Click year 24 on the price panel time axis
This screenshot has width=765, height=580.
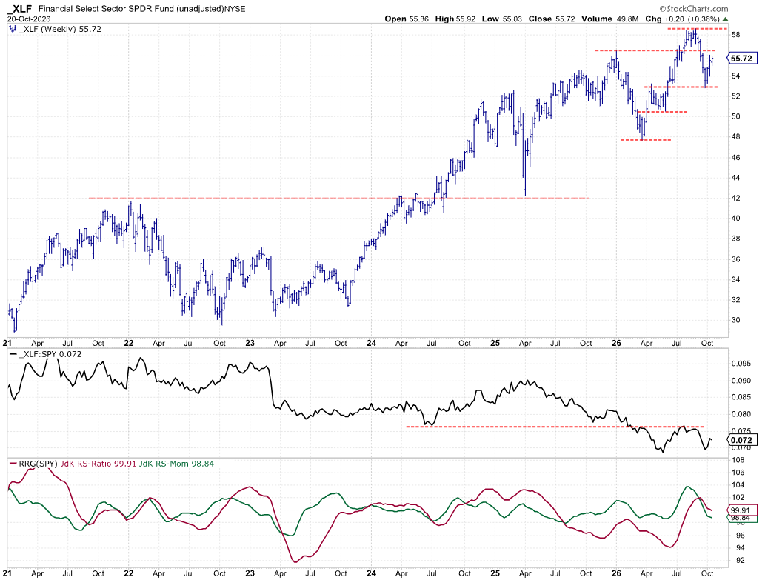[371, 343]
